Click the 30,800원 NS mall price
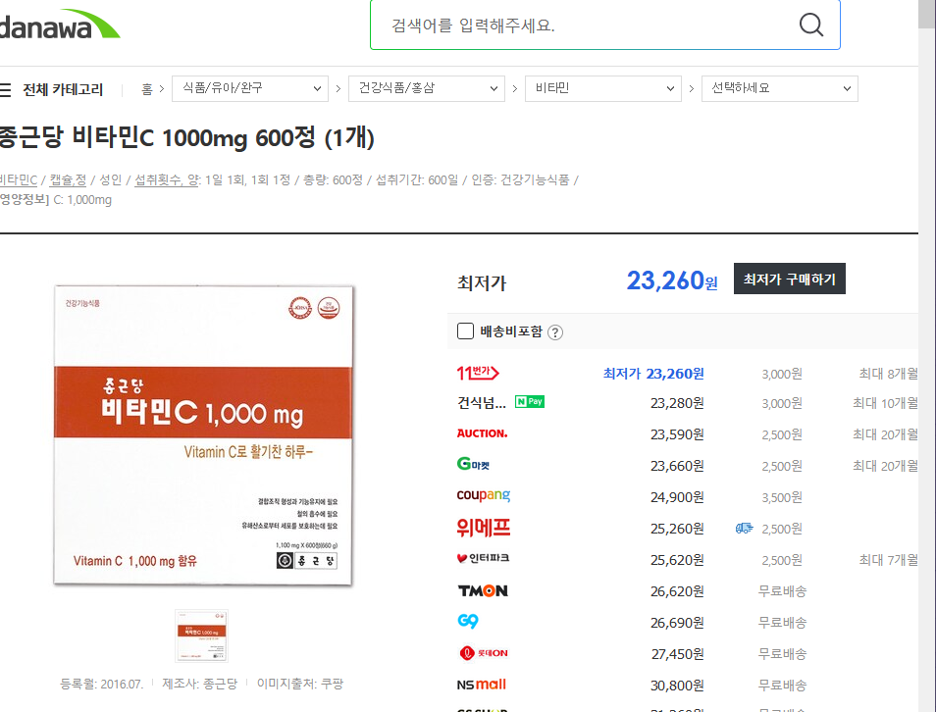This screenshot has width=936, height=712. pos(678,686)
